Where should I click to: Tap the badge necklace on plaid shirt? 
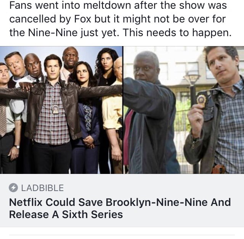coord(56,109)
